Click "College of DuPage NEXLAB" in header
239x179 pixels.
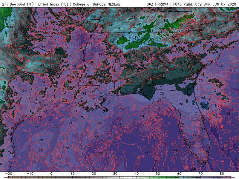tap(96, 4)
